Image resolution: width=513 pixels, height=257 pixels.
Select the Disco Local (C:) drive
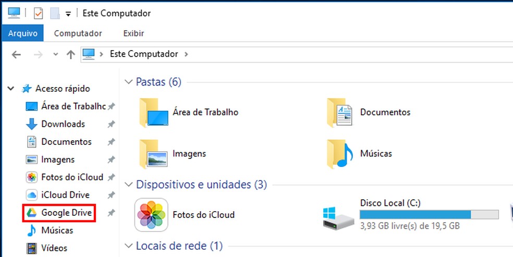pos(411,215)
